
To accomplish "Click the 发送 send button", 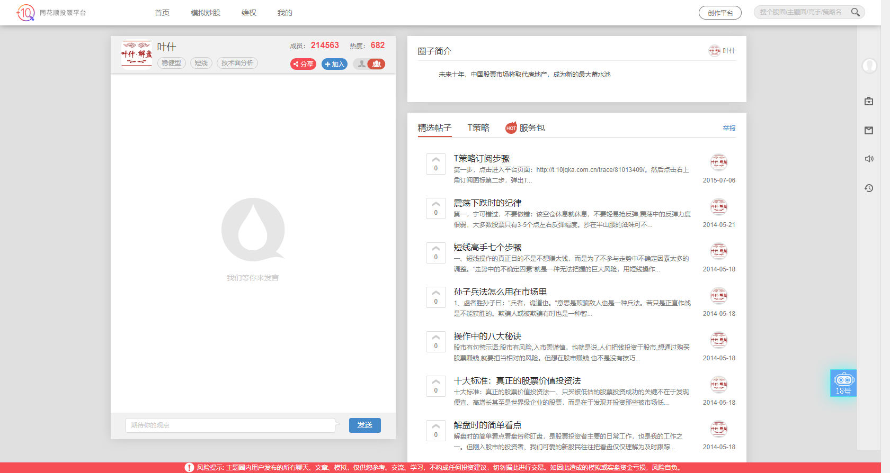I will (x=364, y=425).
